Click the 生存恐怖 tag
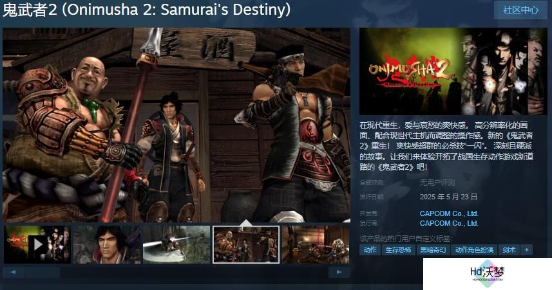Image resolution: width=552 pixels, height=290 pixels. point(398,250)
